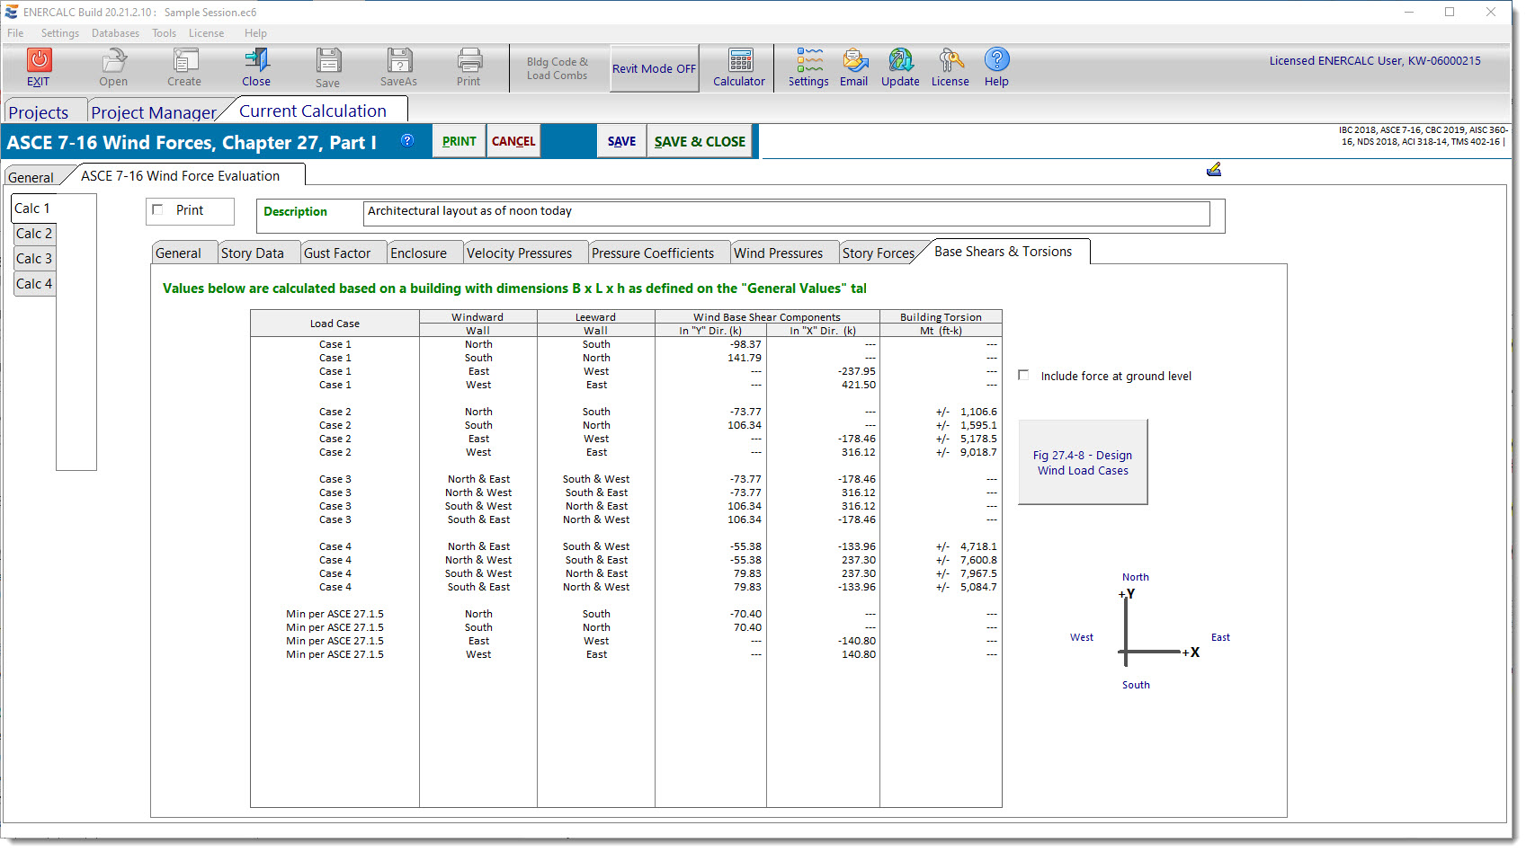This screenshot has height=852, width=1526.
Task: Open Fig 27.4-8 Design Wind Load Cases
Action: [1083, 463]
